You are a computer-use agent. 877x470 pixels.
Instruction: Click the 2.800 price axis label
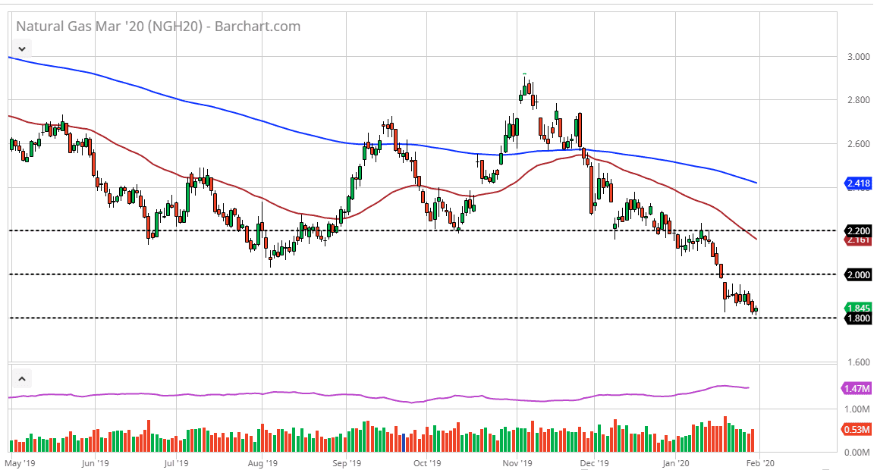coord(859,100)
